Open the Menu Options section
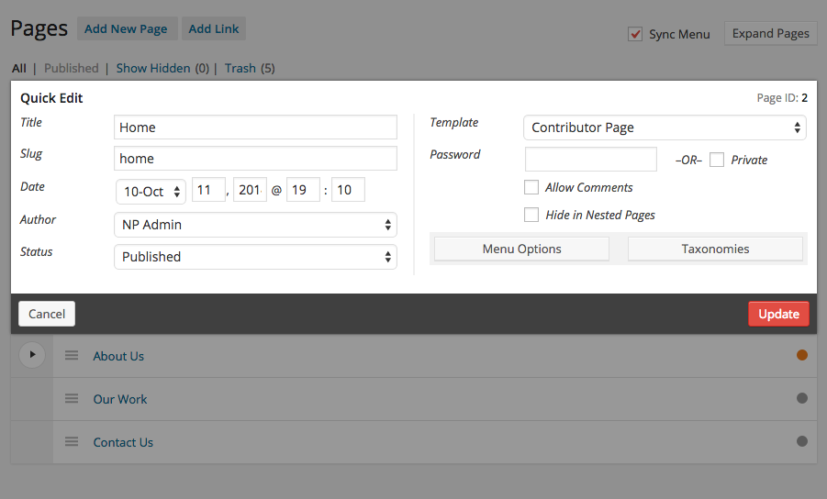The width and height of the screenshot is (827, 499). click(x=521, y=249)
